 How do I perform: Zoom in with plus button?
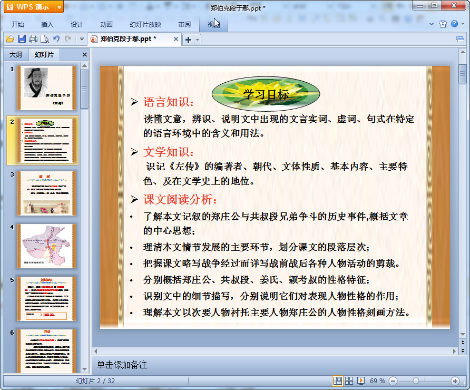(455, 381)
